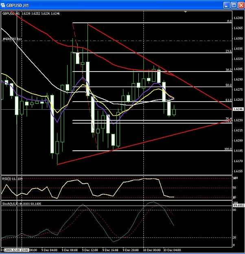Click the RSI(3) indicator label
The height and width of the screenshot is (254, 245).
pyautogui.click(x=12, y=179)
